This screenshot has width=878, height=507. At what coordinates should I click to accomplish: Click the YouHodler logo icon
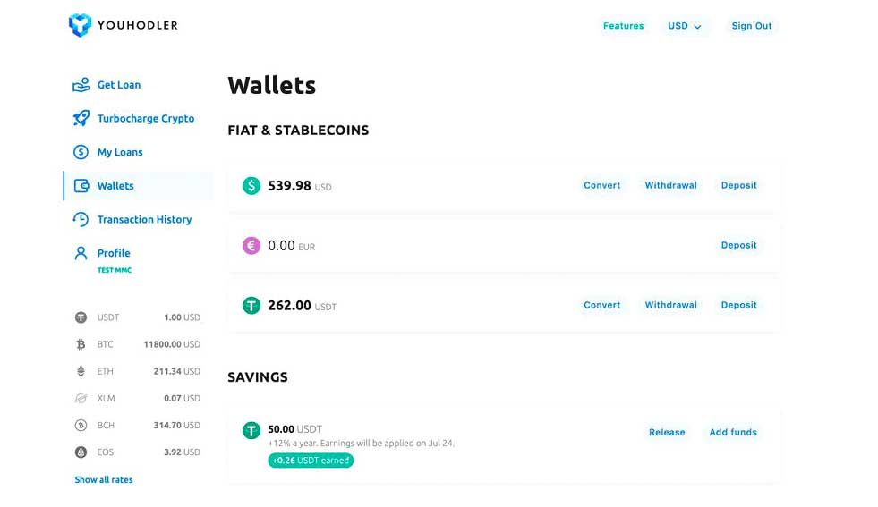80,25
